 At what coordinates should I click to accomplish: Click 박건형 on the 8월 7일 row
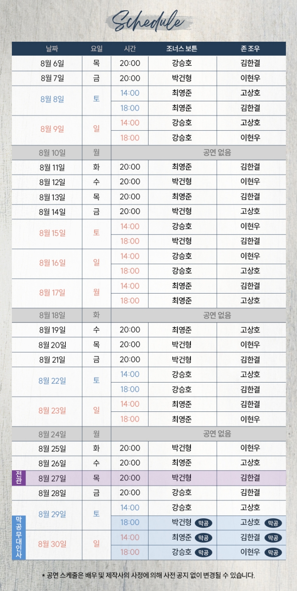tap(182, 78)
